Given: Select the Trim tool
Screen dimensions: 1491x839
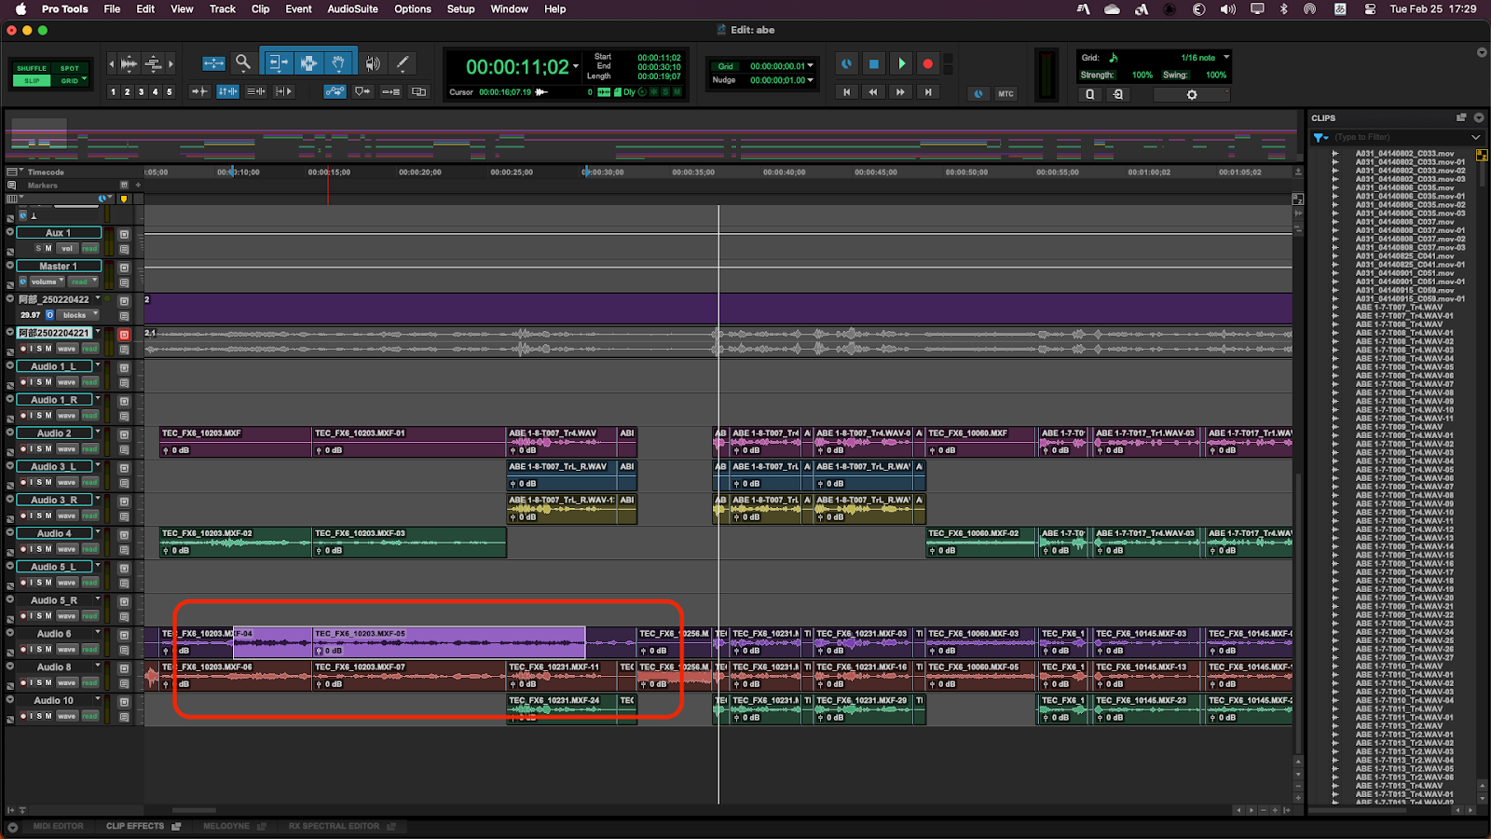Looking at the screenshot, I should pos(277,63).
